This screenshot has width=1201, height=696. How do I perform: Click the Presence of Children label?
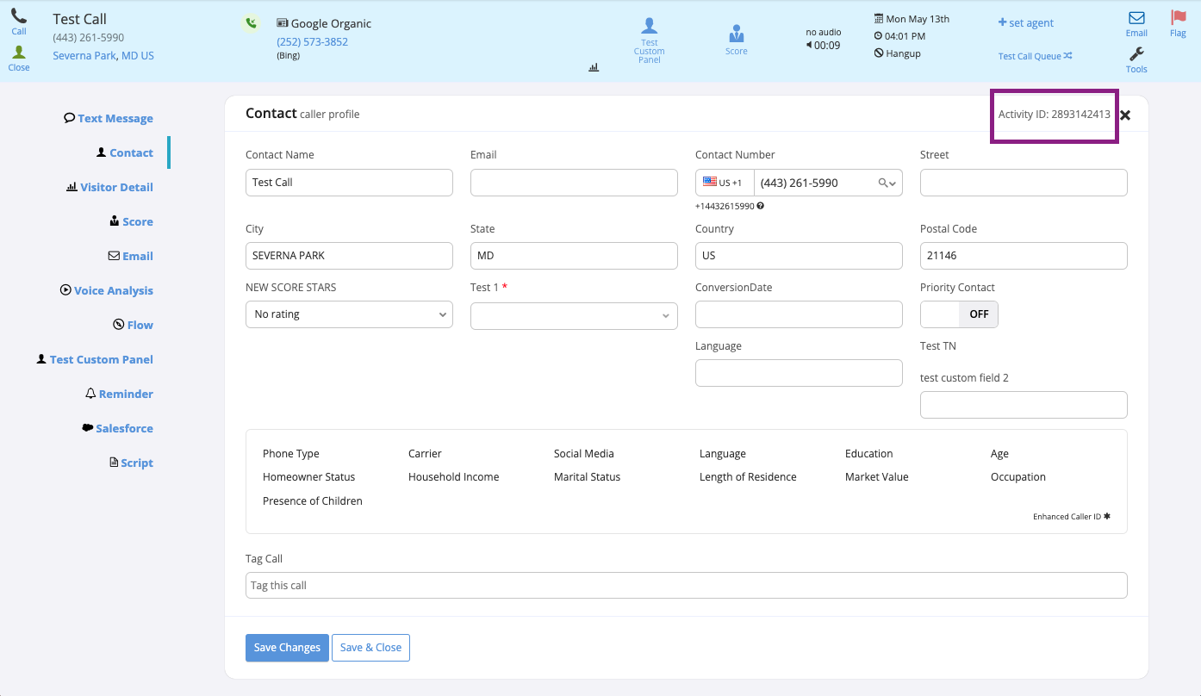(x=313, y=501)
